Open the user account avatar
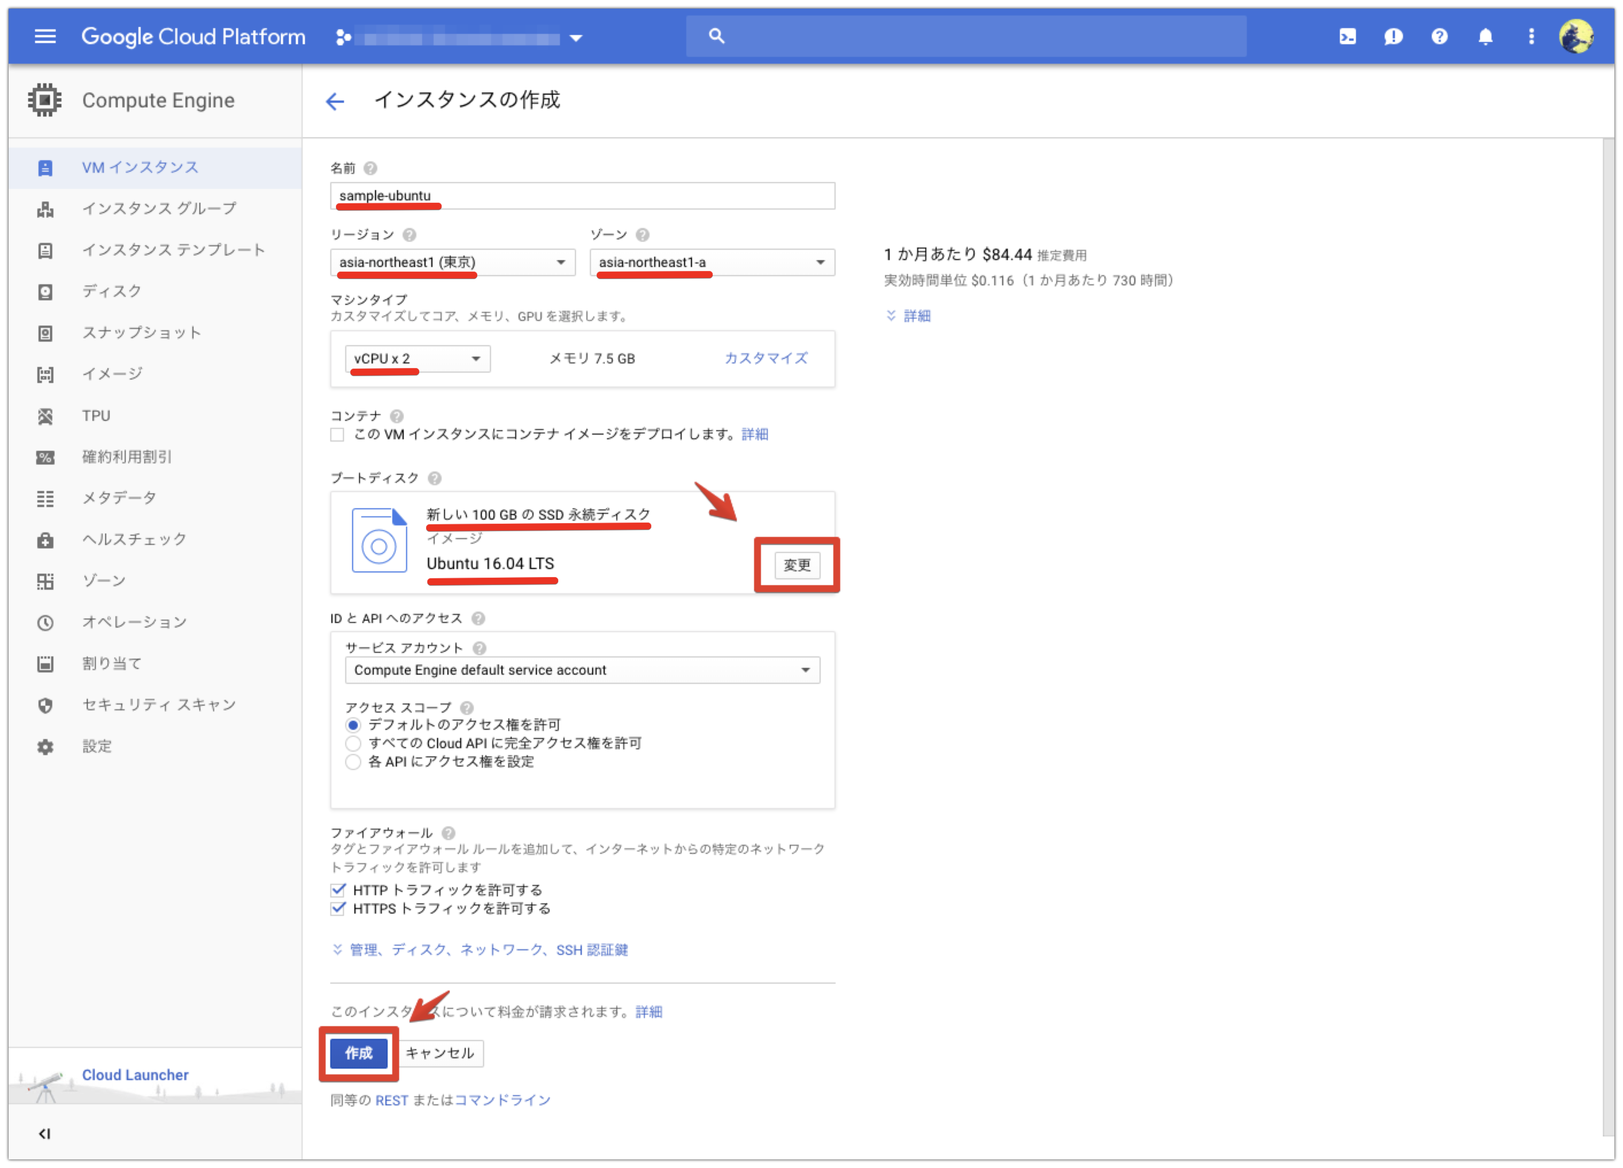This screenshot has width=1623, height=1168. coord(1576,36)
